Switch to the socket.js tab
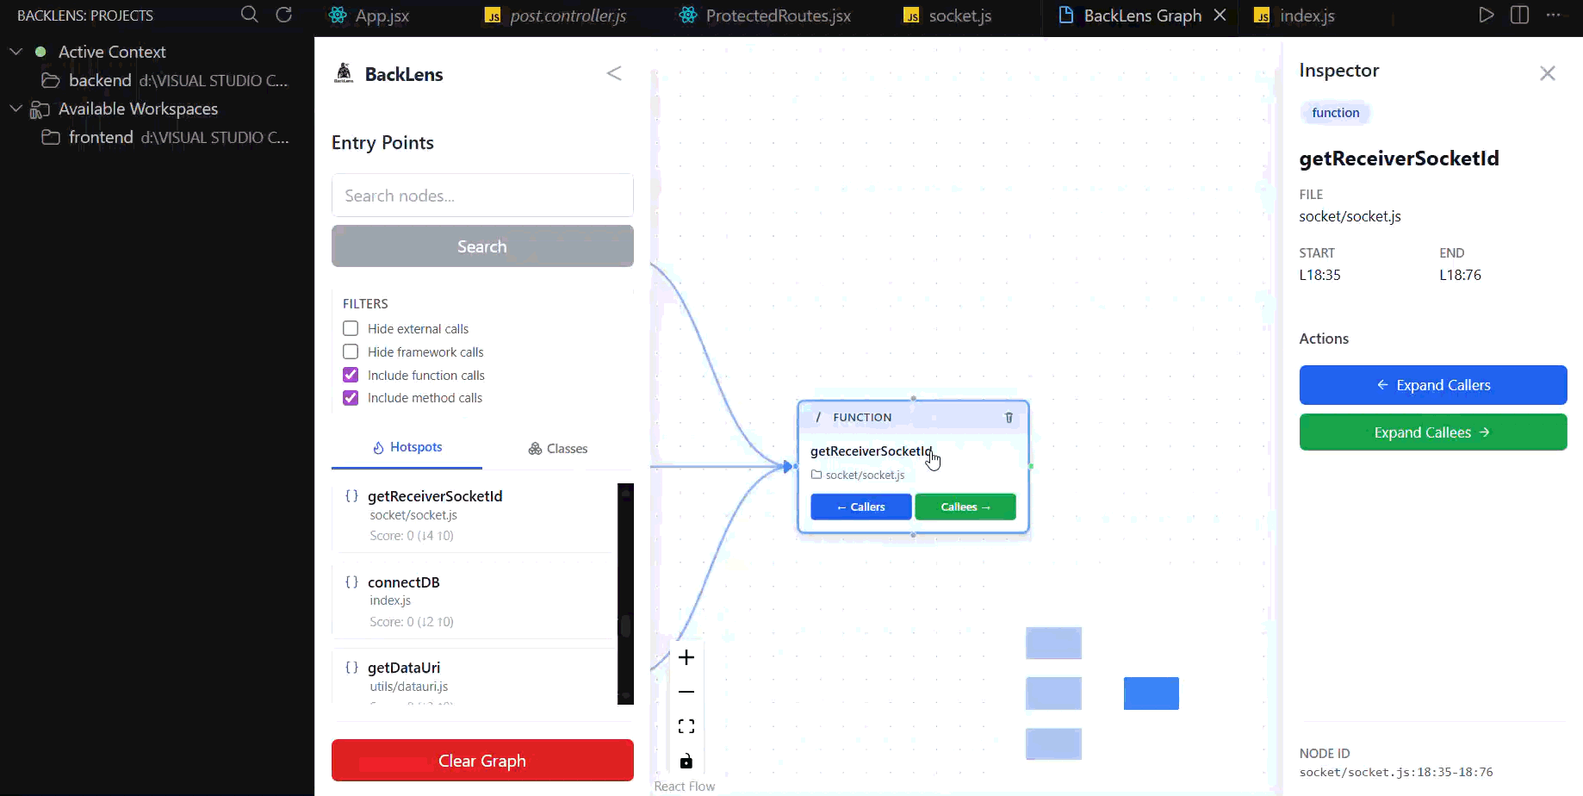Screen dimensions: 1583x796 (948, 16)
